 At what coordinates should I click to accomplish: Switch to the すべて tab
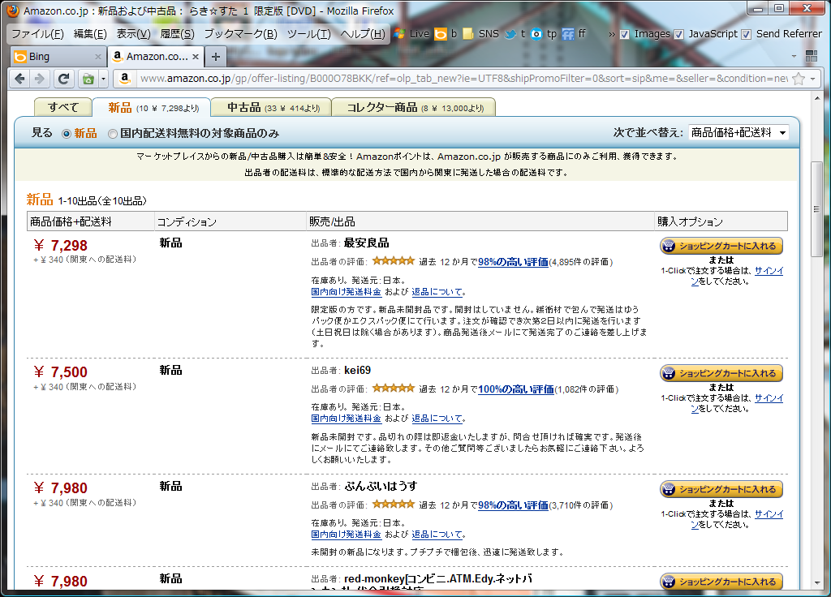(x=62, y=108)
